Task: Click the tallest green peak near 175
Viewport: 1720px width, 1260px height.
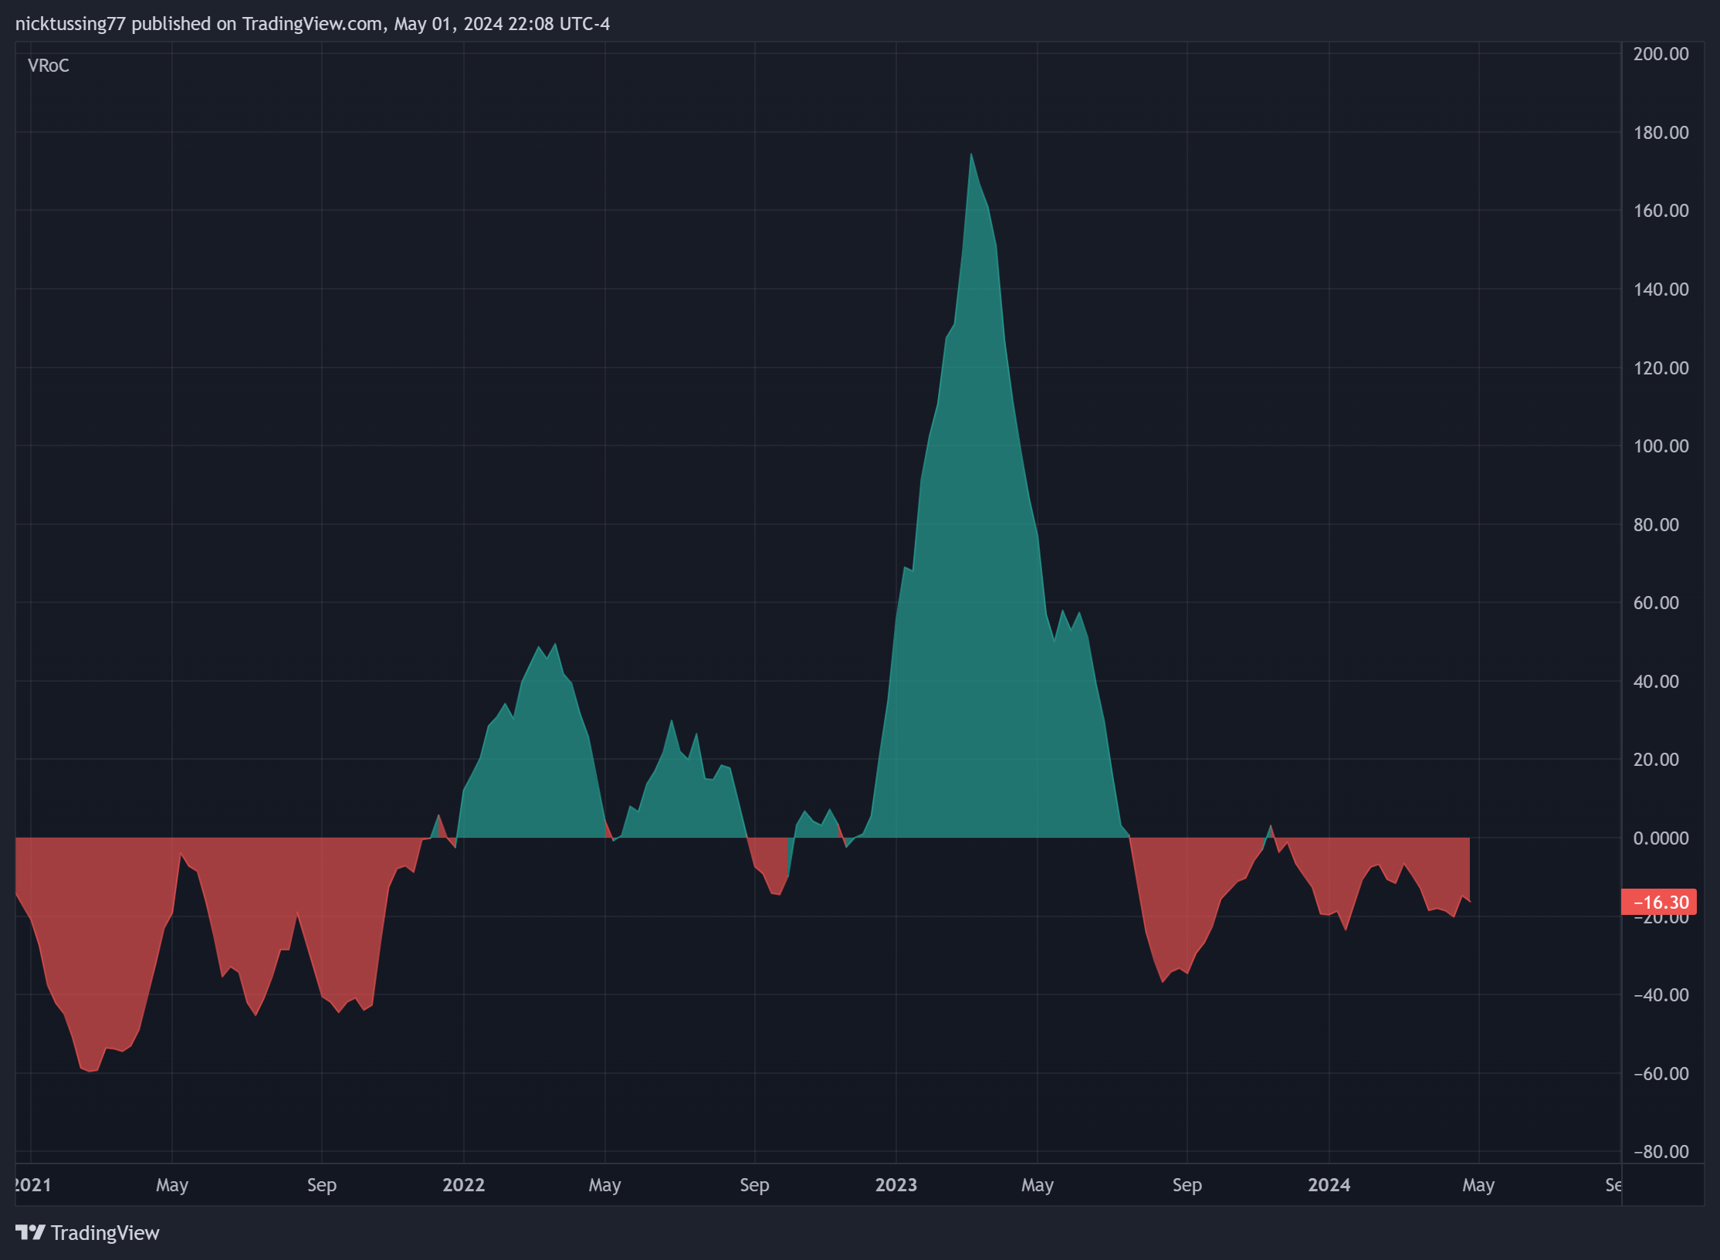Action: (971, 154)
